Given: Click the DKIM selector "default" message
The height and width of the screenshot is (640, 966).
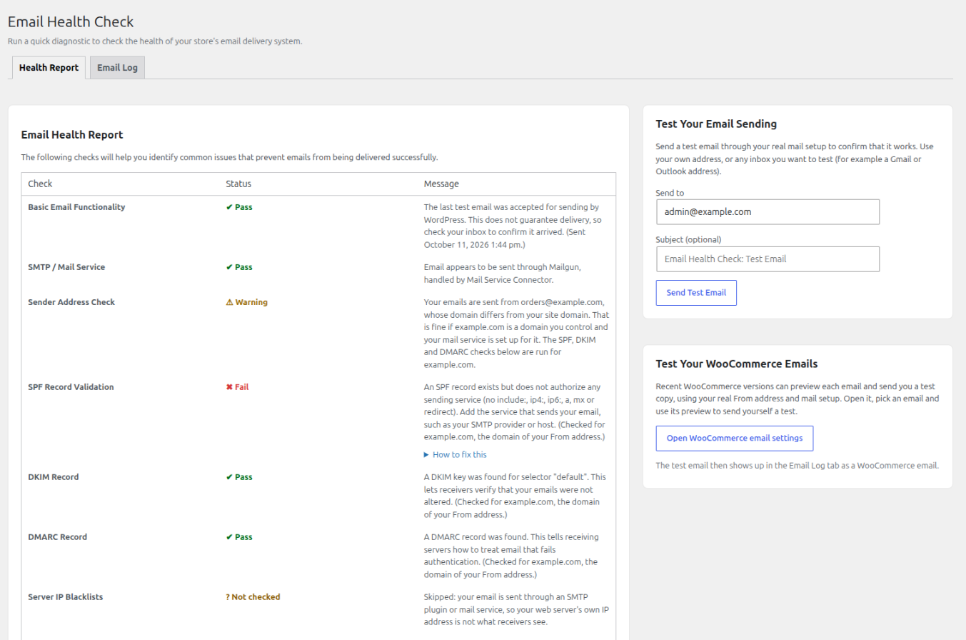Looking at the screenshot, I should tap(515, 495).
